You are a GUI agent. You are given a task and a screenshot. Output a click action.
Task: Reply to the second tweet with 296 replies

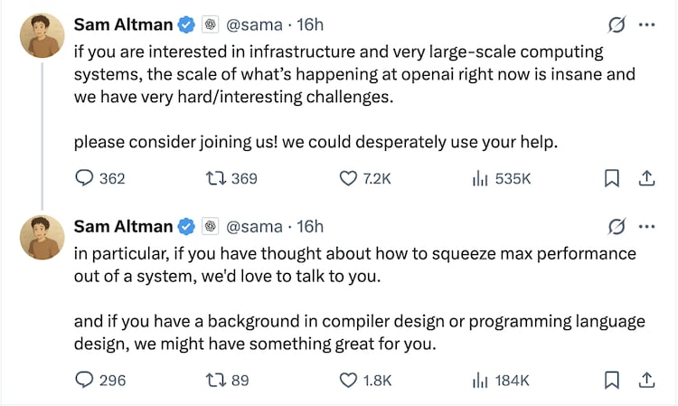click(x=84, y=381)
